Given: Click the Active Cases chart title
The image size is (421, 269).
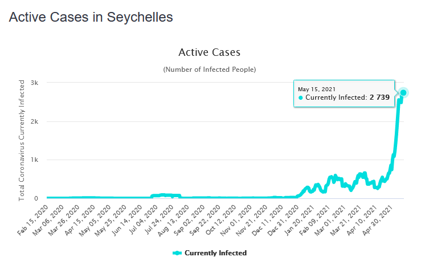Looking at the screenshot, I should (209, 52).
